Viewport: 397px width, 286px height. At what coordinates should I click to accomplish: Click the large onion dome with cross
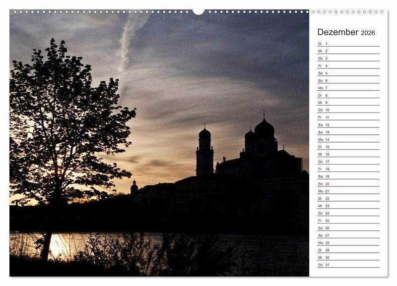pos(264,129)
